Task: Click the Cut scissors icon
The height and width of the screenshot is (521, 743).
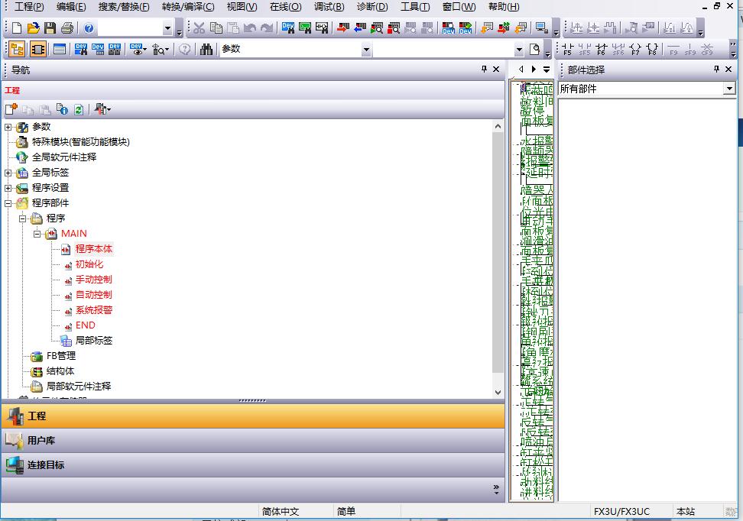Action: click(199, 28)
